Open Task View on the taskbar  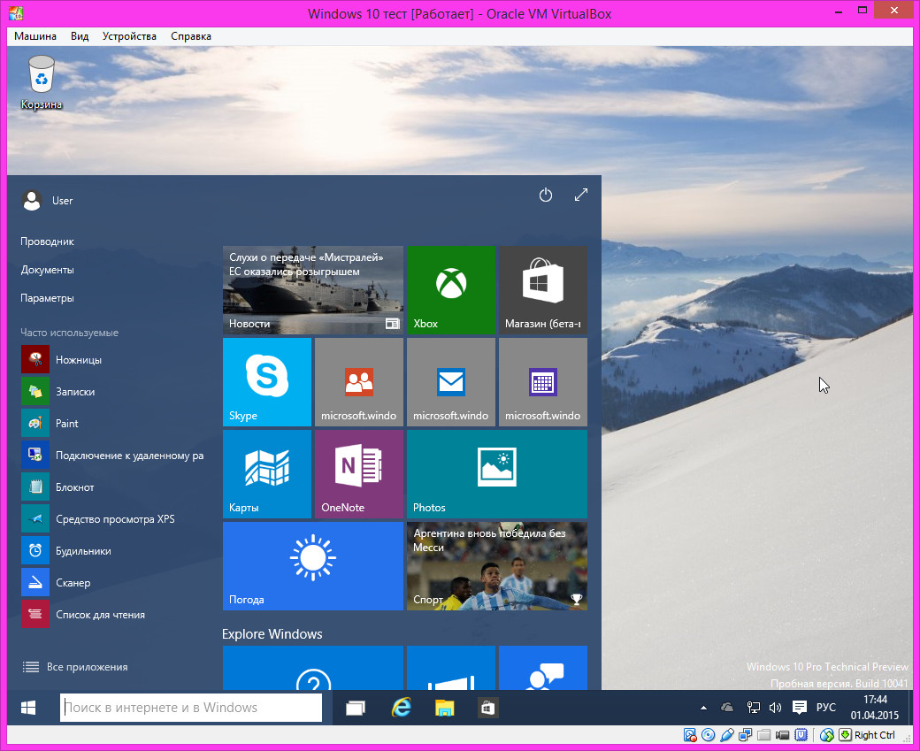tap(355, 709)
